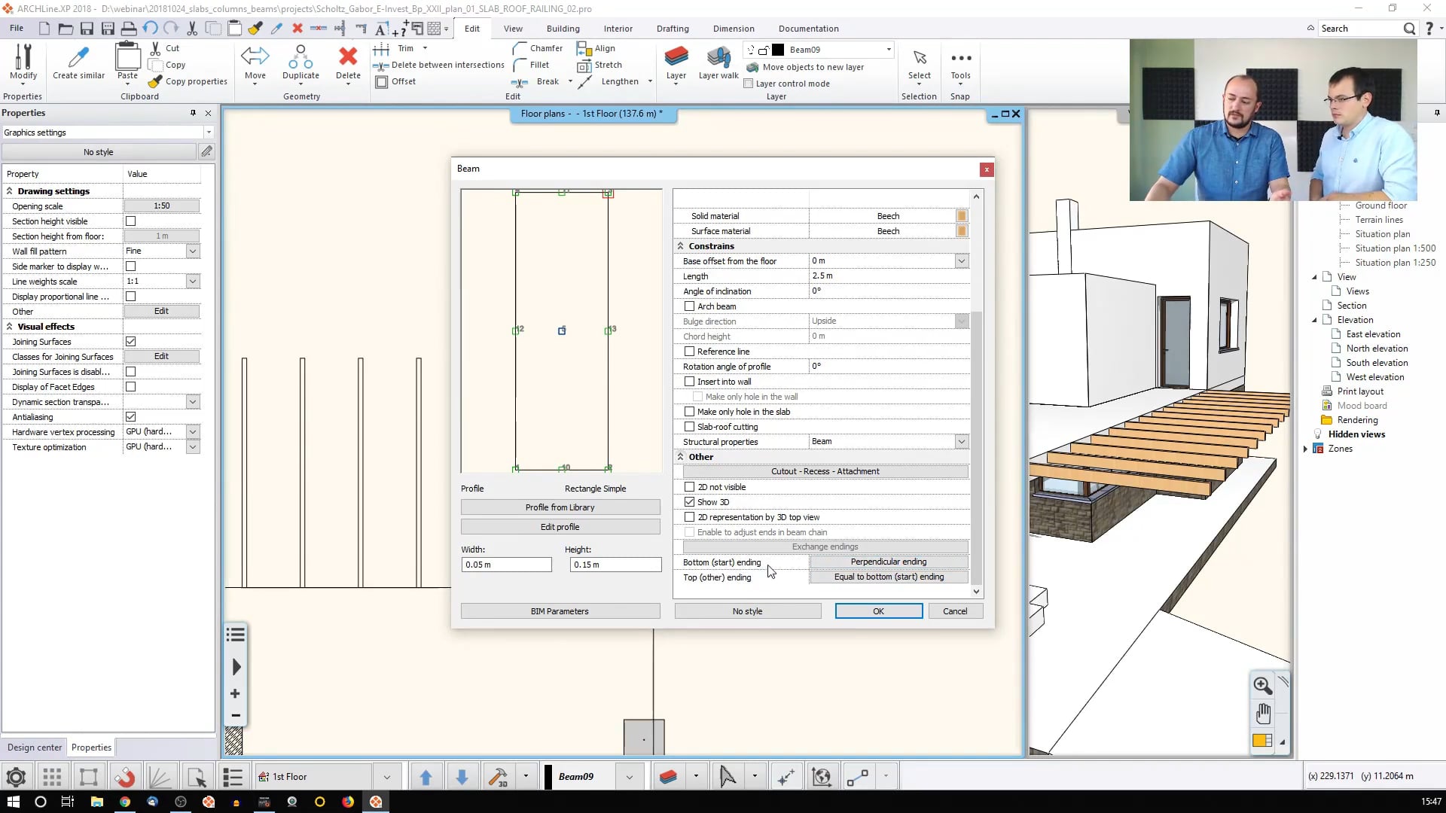Open the Structural properties dropdown
The width and height of the screenshot is (1446, 813).
[x=962, y=442]
